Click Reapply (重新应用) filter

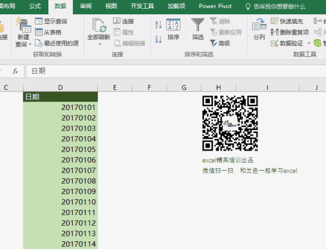(x=226, y=32)
